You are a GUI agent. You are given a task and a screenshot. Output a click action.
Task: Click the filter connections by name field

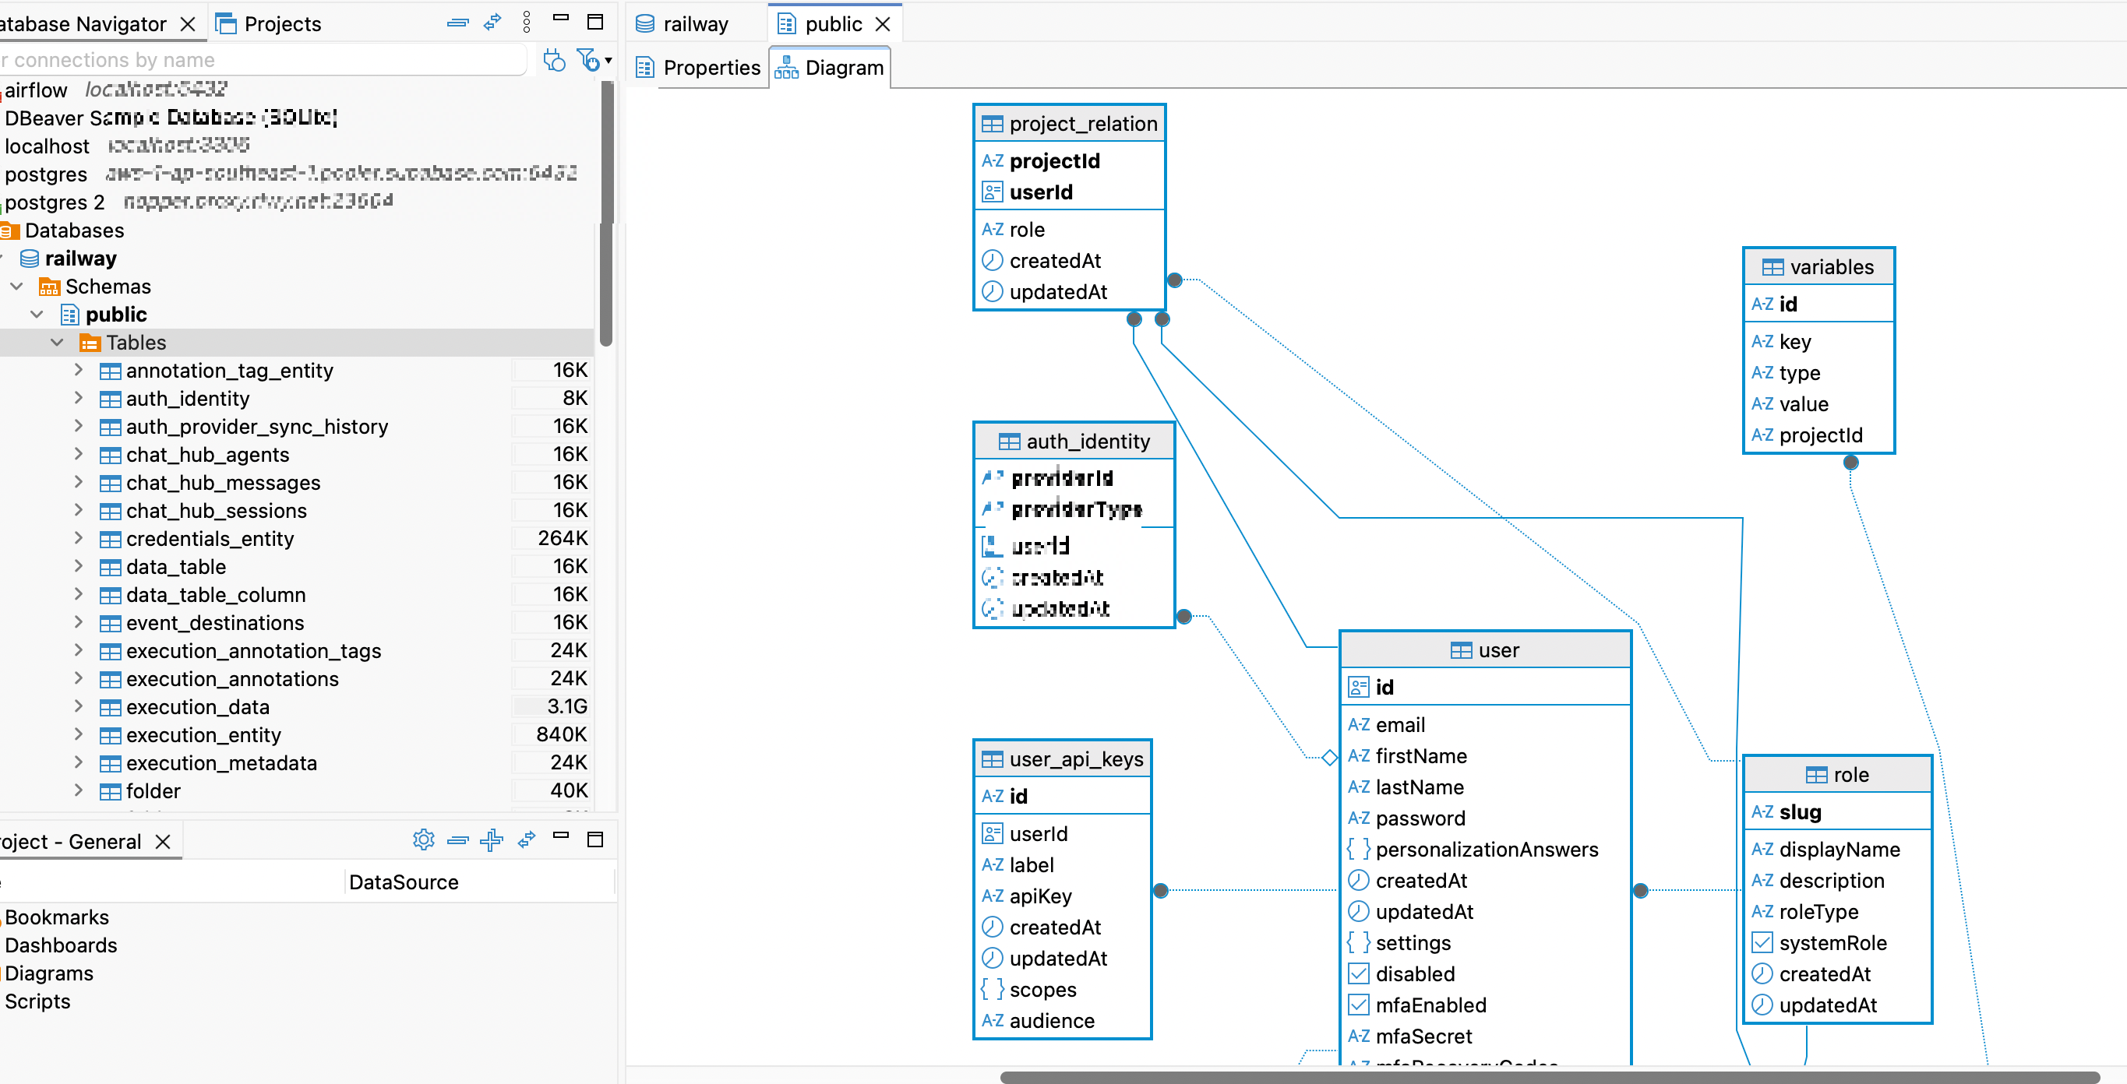[x=264, y=60]
